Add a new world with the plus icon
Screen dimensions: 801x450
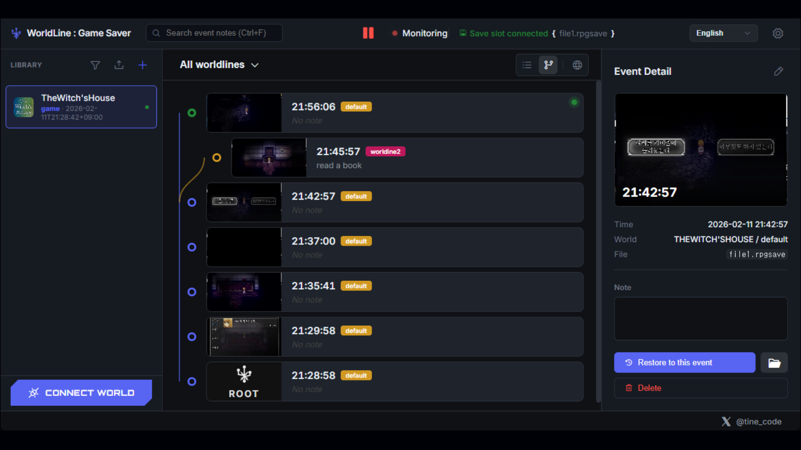pyautogui.click(x=143, y=65)
